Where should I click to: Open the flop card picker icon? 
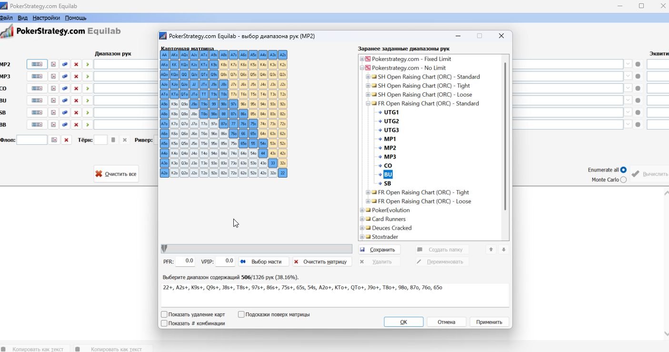[54, 140]
